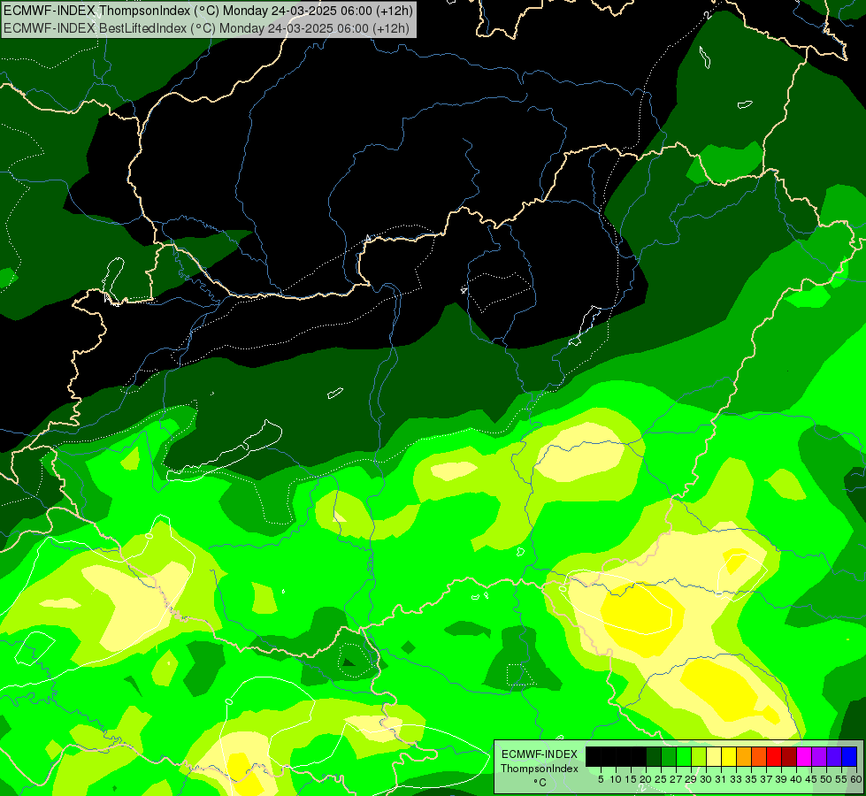Click the legend tick value 37
The width and height of the screenshot is (866, 796).
(766, 779)
